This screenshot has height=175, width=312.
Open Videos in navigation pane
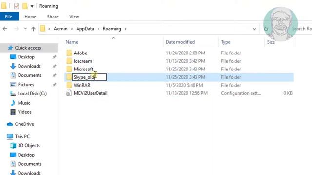click(x=25, y=112)
